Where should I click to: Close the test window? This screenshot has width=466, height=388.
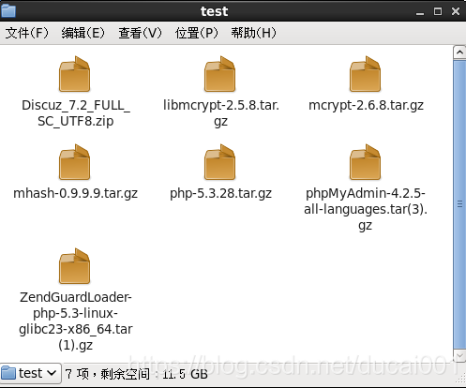pyautogui.click(x=456, y=11)
